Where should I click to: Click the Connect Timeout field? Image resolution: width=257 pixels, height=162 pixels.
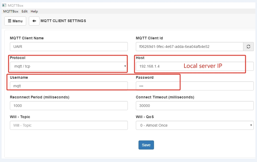click(x=195, y=106)
